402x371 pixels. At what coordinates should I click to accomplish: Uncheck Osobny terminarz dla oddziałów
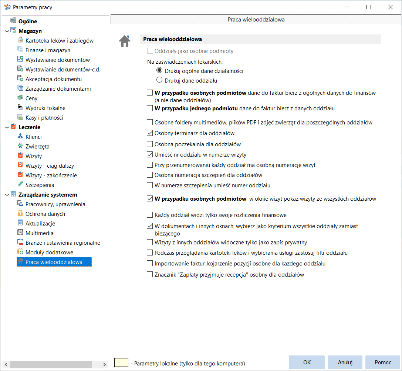[150, 133]
